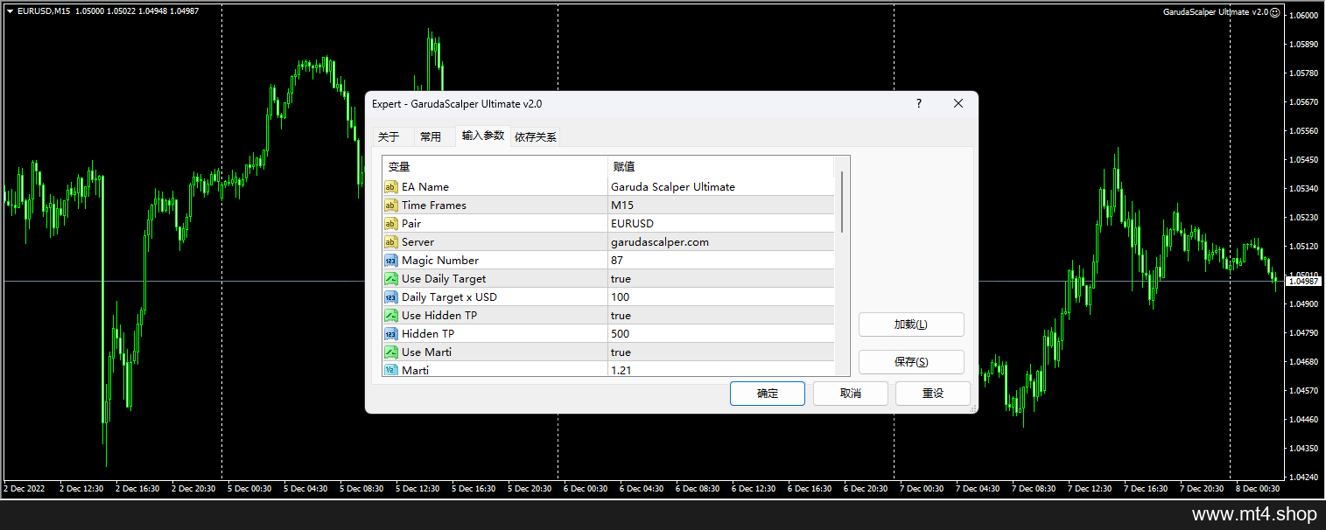Click the Pair variable label
The height and width of the screenshot is (530, 1326).
point(411,224)
